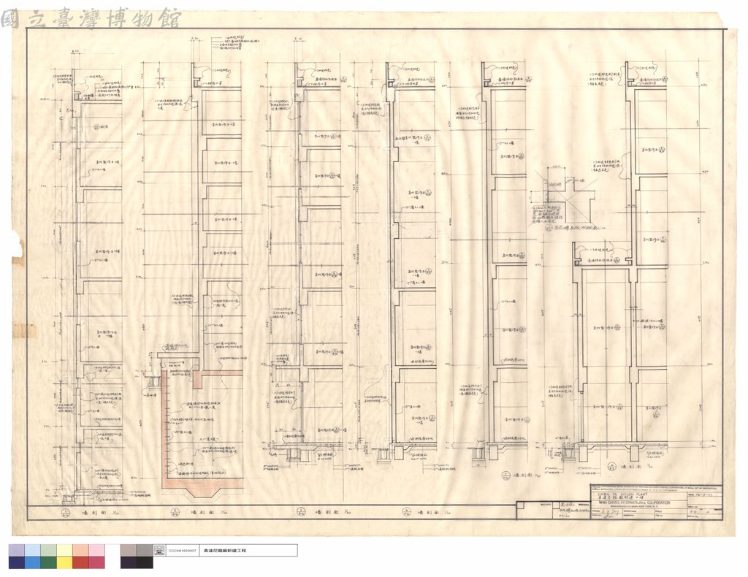Select the black color swatch
Viewport: 748px width, 577px height.
tap(145, 562)
